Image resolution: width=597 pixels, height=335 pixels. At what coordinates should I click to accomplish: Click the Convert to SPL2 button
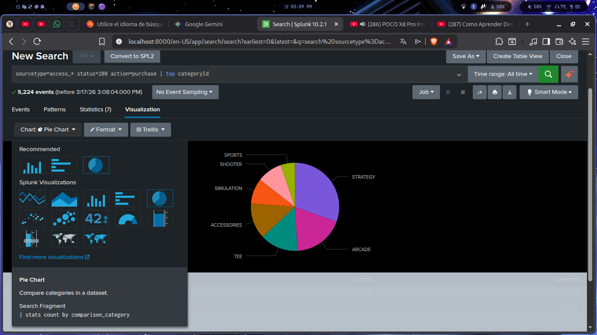(132, 56)
